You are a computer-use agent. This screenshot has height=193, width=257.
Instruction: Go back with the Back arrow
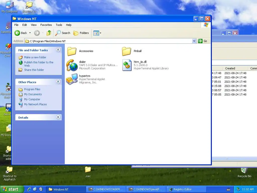[21, 33]
